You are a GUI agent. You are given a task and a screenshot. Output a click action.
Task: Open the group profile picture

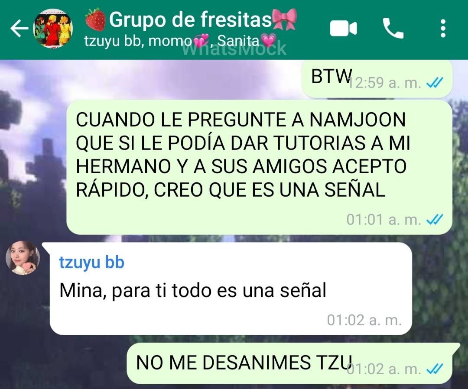point(53,28)
